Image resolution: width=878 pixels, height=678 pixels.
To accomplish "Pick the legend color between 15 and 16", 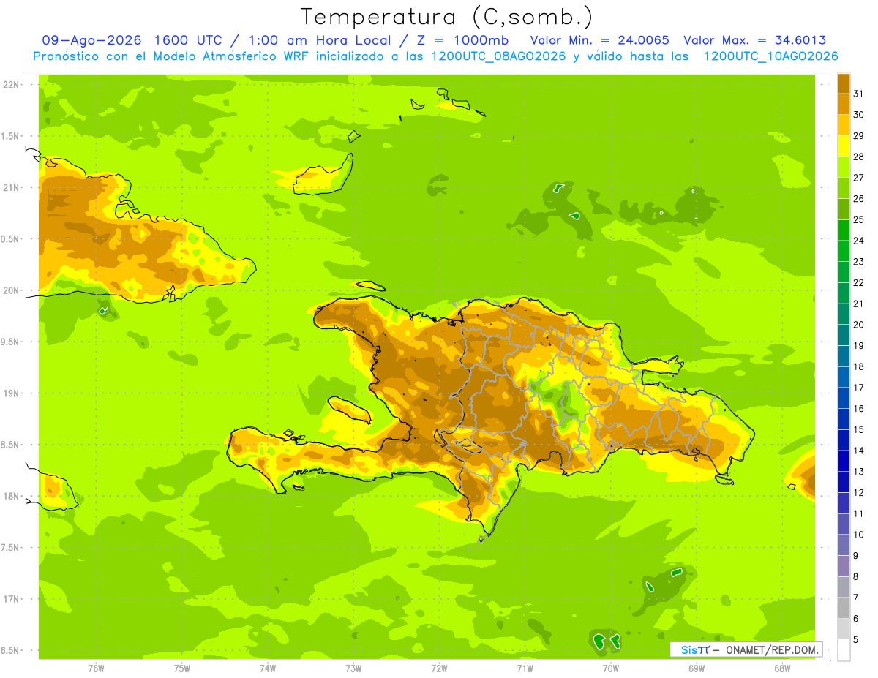I will 844,419.
